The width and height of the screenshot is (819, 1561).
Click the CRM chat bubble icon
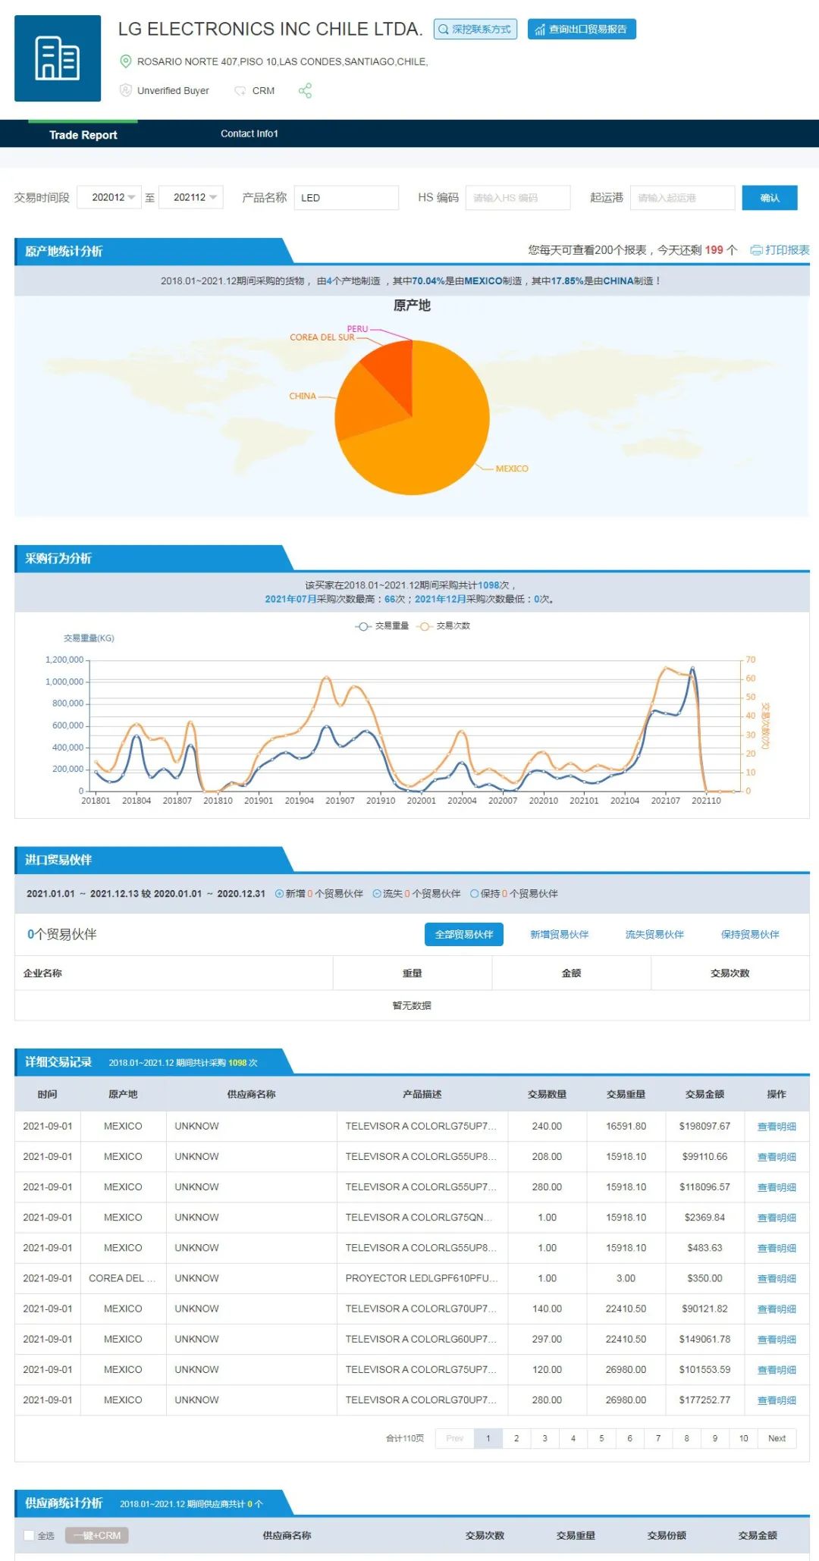240,91
